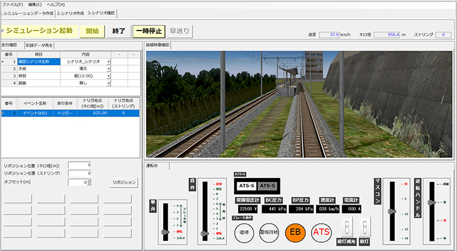Click the 294 kPa BP pressure readout
Screen dimensions: 457x251
(x=301, y=209)
